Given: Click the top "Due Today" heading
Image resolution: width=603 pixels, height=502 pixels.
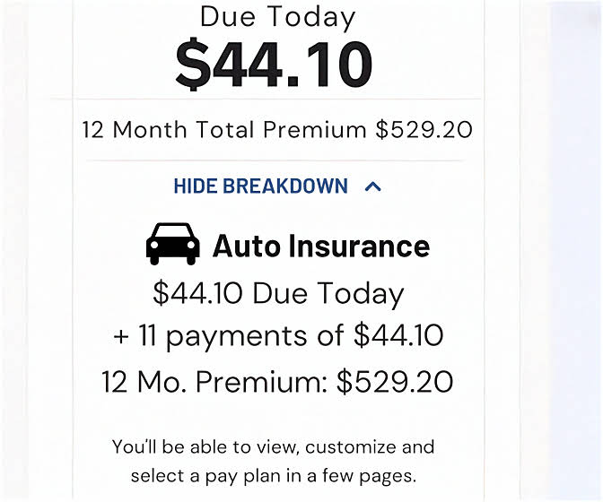Looking at the screenshot, I should coord(277,17).
